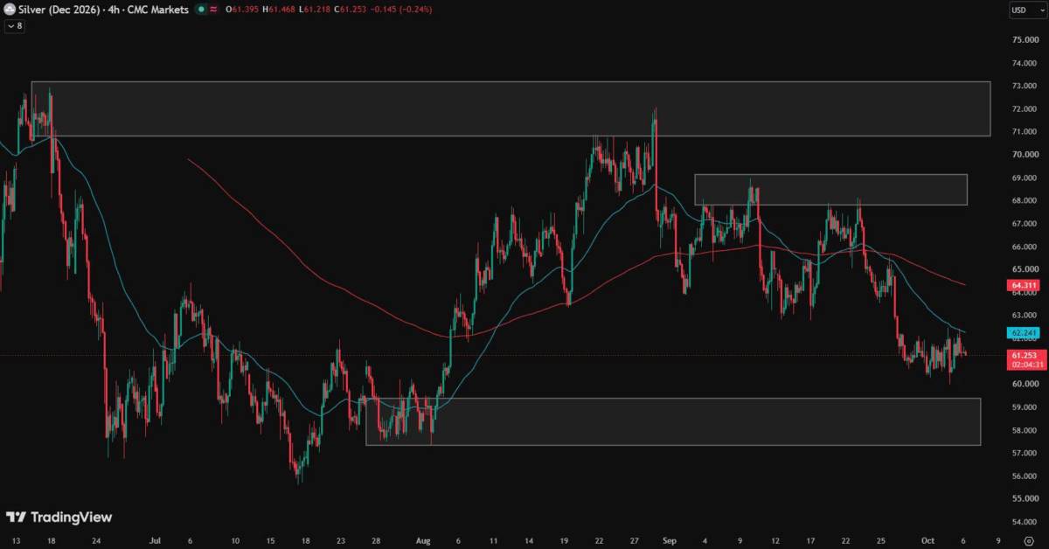The height and width of the screenshot is (549, 1049).
Task: Click the 70.000 price axis label
Action: (1024, 155)
